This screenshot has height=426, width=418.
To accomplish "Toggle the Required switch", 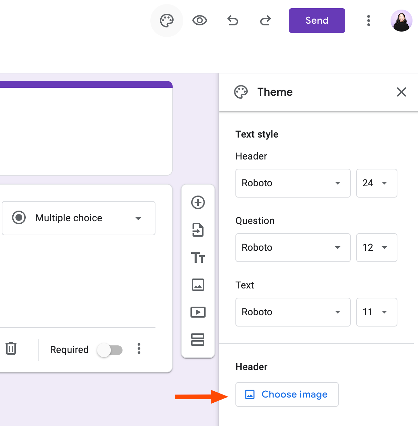I will pos(110,350).
